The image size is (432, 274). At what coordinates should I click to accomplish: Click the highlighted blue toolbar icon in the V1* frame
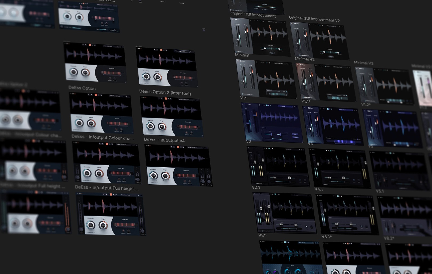click(x=267, y=105)
